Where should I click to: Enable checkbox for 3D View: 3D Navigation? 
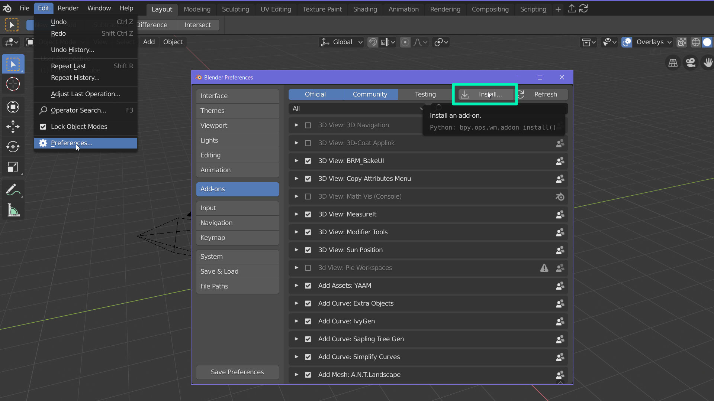click(308, 125)
